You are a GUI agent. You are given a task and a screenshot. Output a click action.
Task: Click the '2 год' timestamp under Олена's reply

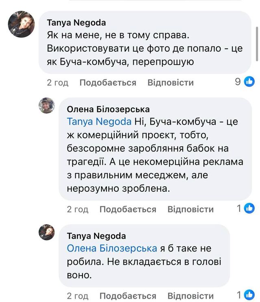click(x=77, y=209)
